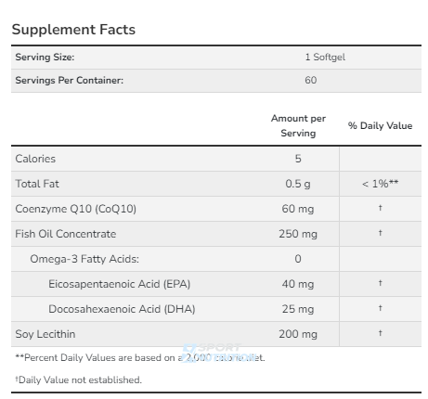
Task: Click the Sport Nutrition watermark logo
Action: [219, 353]
